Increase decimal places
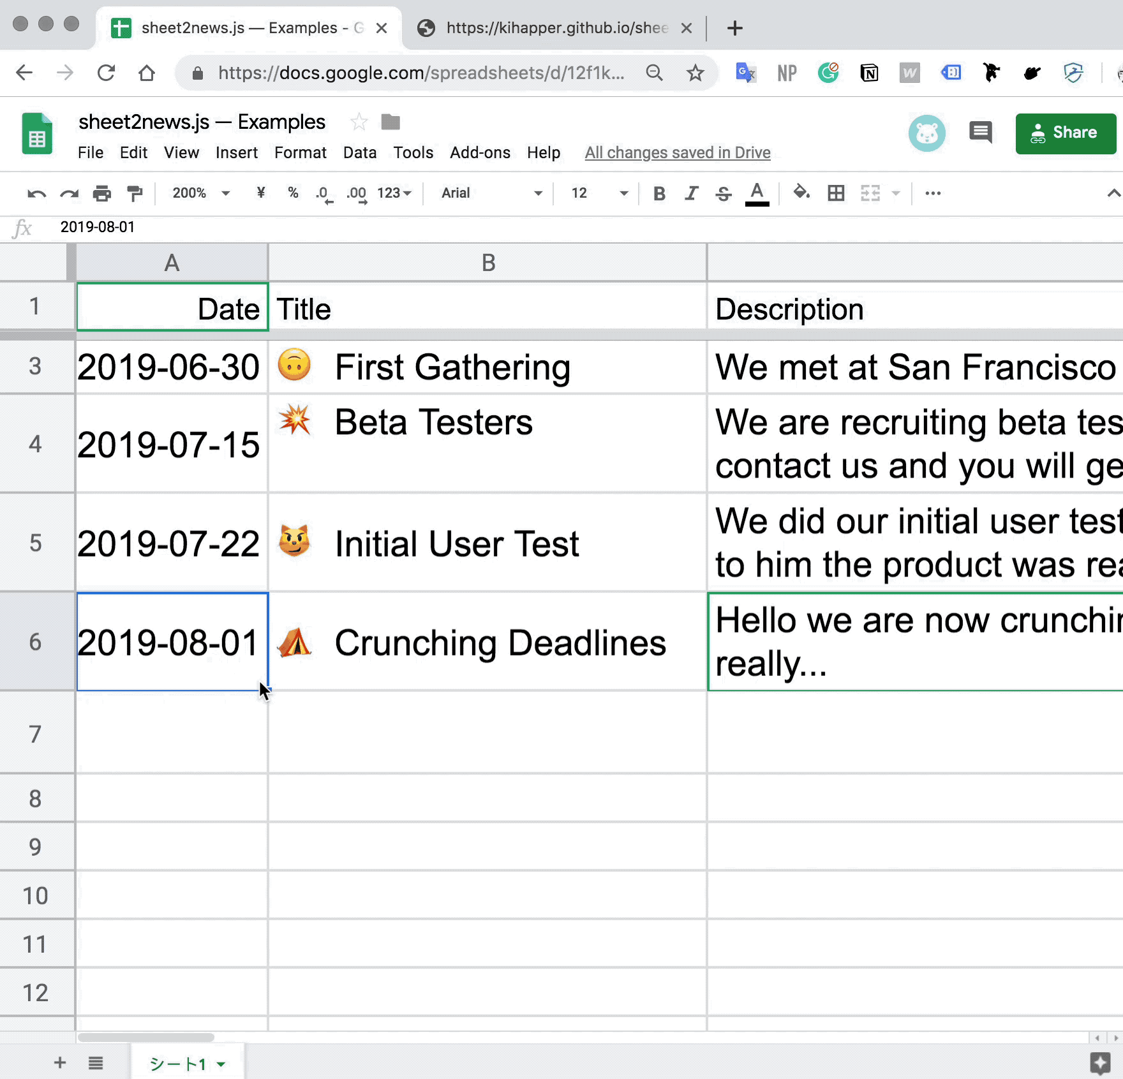The image size is (1123, 1079). tap(357, 194)
